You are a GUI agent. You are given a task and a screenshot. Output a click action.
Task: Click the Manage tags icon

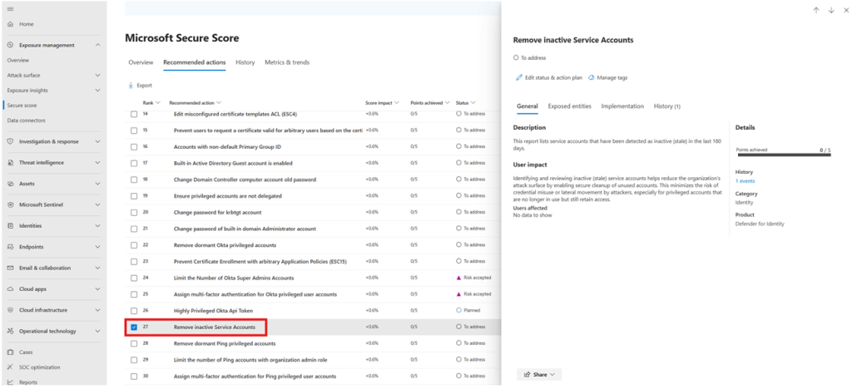coord(592,77)
